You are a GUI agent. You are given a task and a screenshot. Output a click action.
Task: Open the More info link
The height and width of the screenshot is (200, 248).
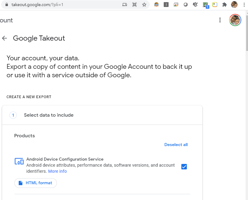57,171
